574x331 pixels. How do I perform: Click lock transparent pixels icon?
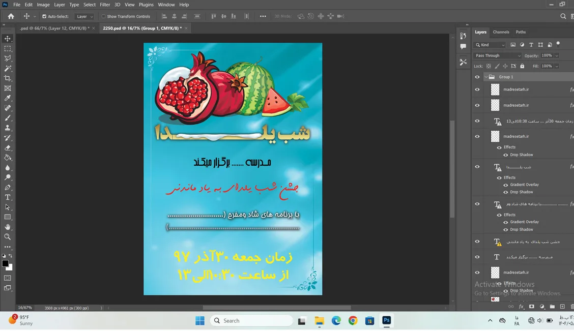point(489,66)
